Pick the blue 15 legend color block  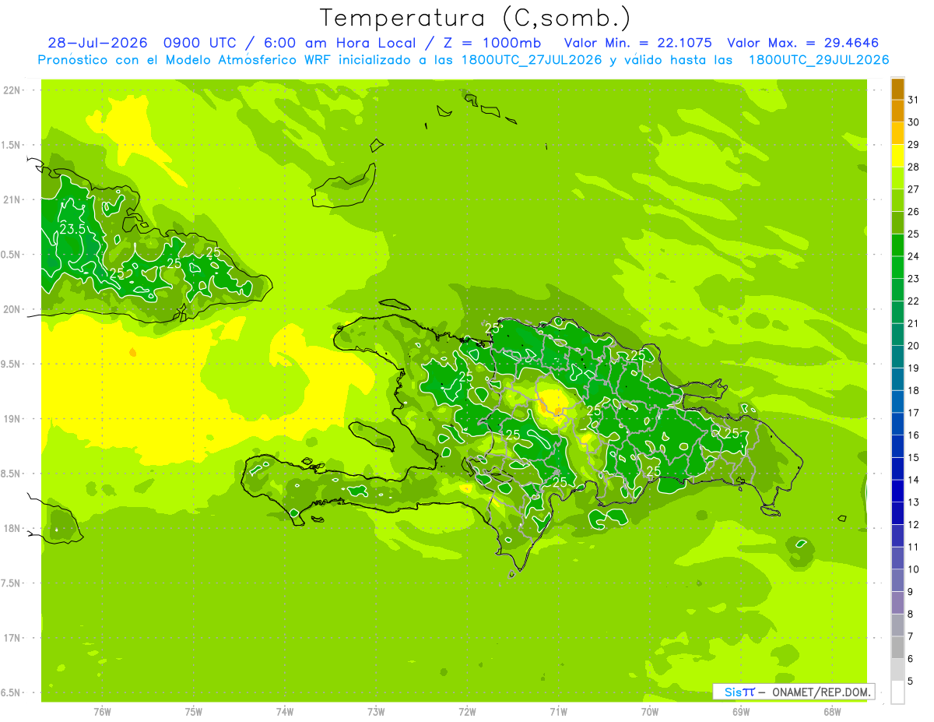[x=897, y=446]
